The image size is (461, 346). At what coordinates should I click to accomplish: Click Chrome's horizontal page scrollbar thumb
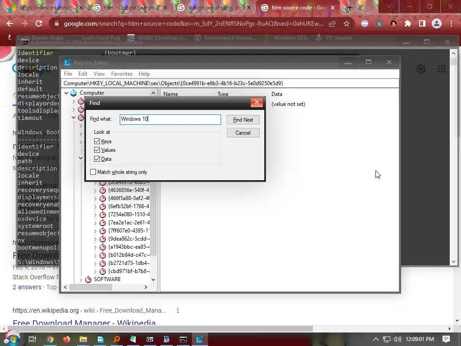pos(160,328)
